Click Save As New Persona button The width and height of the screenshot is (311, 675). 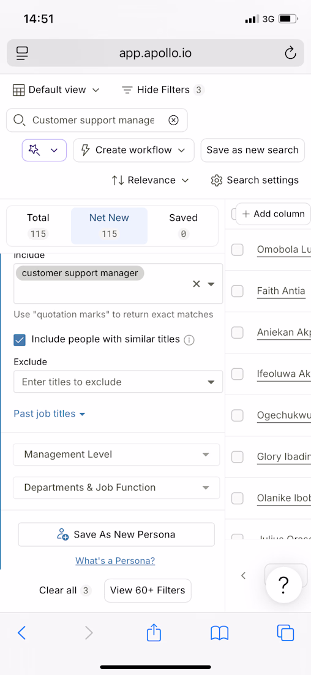(x=116, y=534)
